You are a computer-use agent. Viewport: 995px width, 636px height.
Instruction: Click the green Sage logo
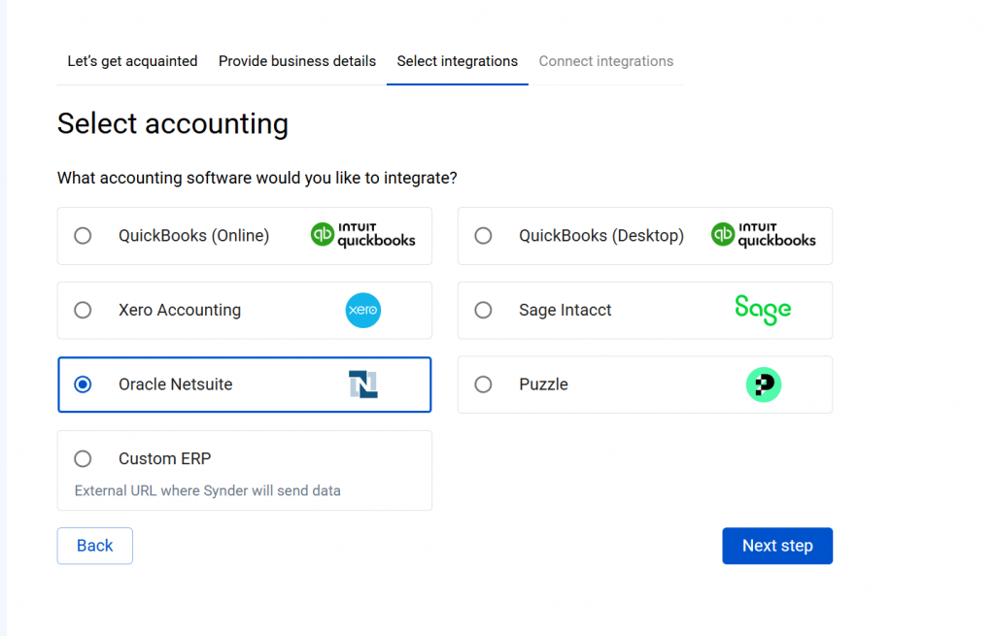(763, 310)
